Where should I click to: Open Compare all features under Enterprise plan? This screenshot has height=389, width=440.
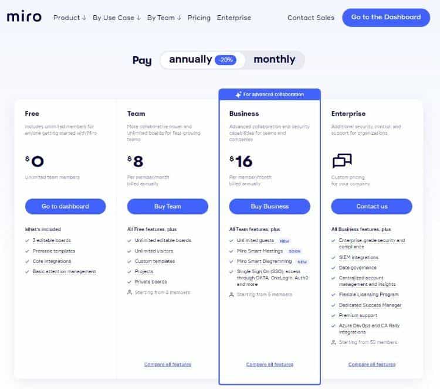(x=371, y=364)
